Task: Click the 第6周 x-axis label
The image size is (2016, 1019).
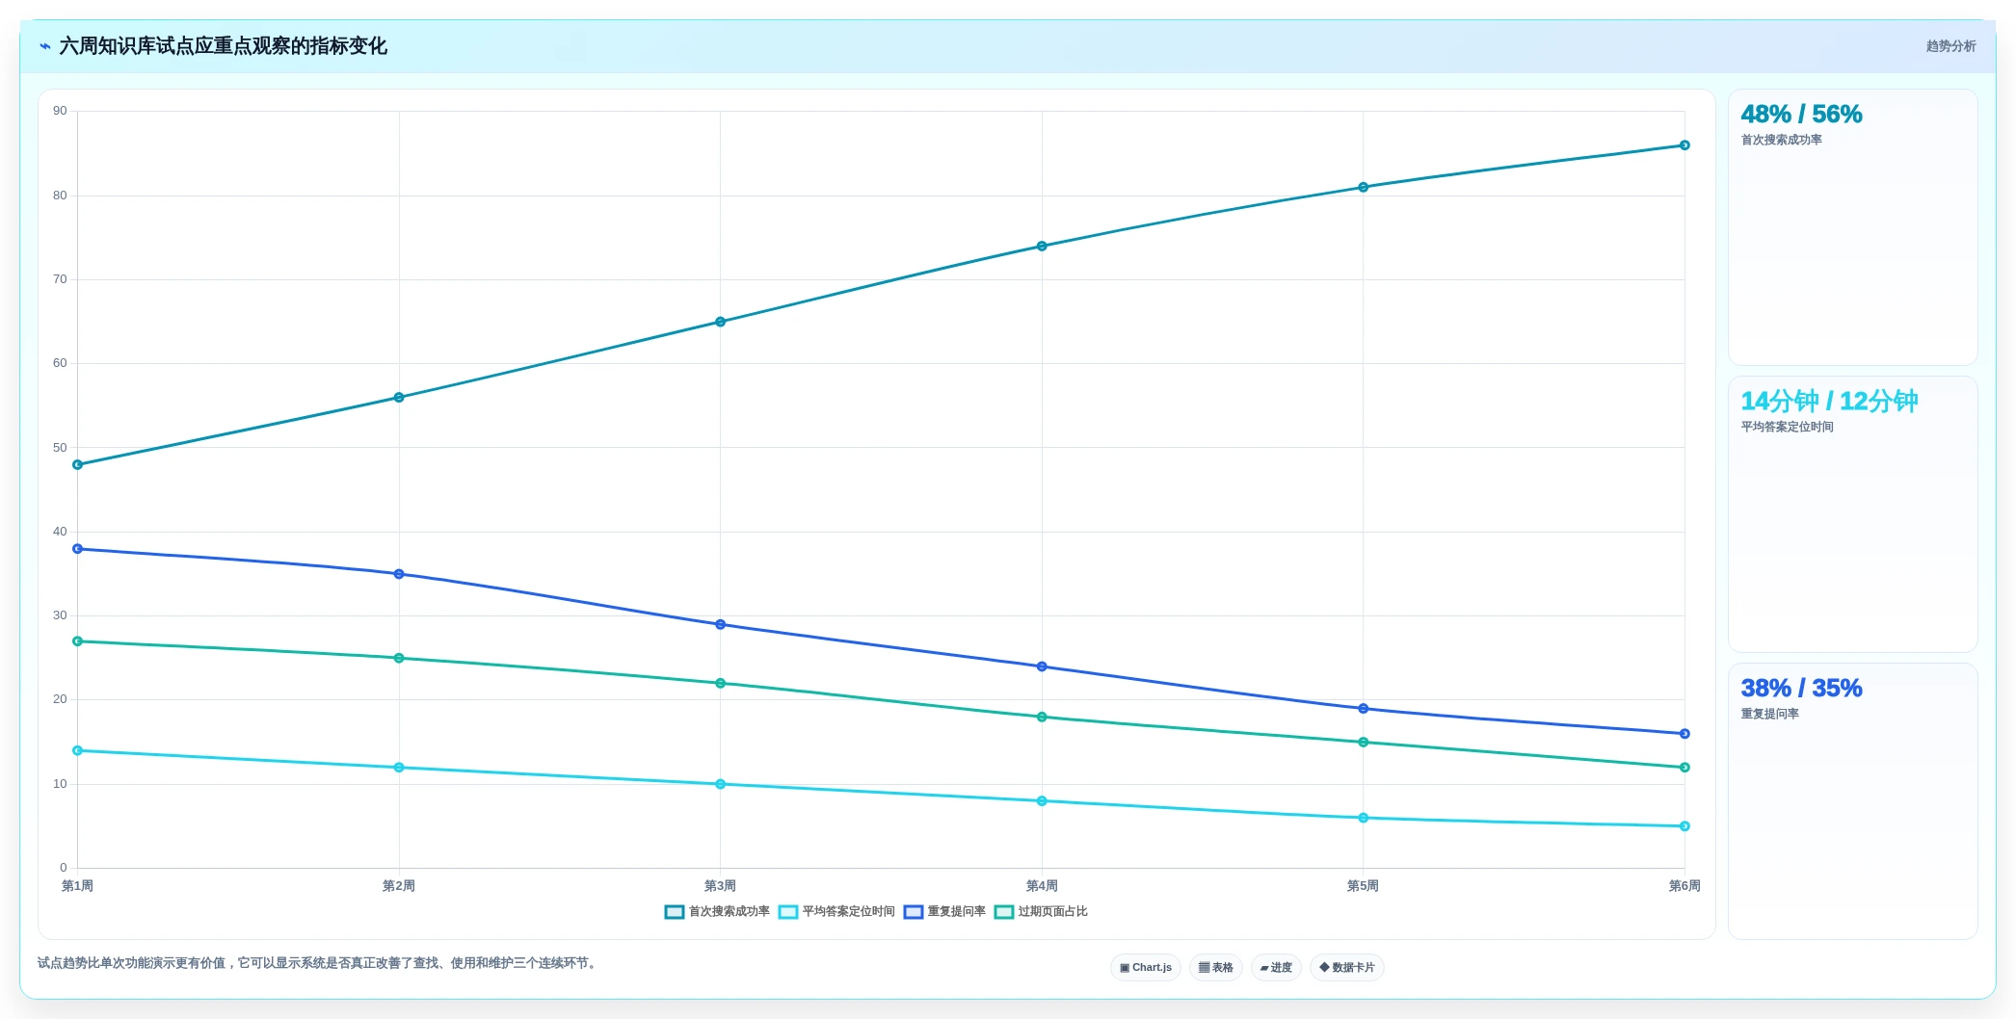Action: (1684, 886)
